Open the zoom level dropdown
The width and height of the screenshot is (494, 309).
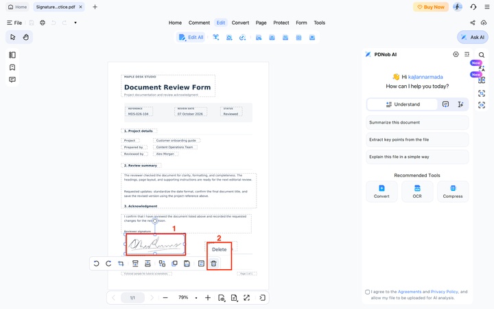(x=196, y=297)
